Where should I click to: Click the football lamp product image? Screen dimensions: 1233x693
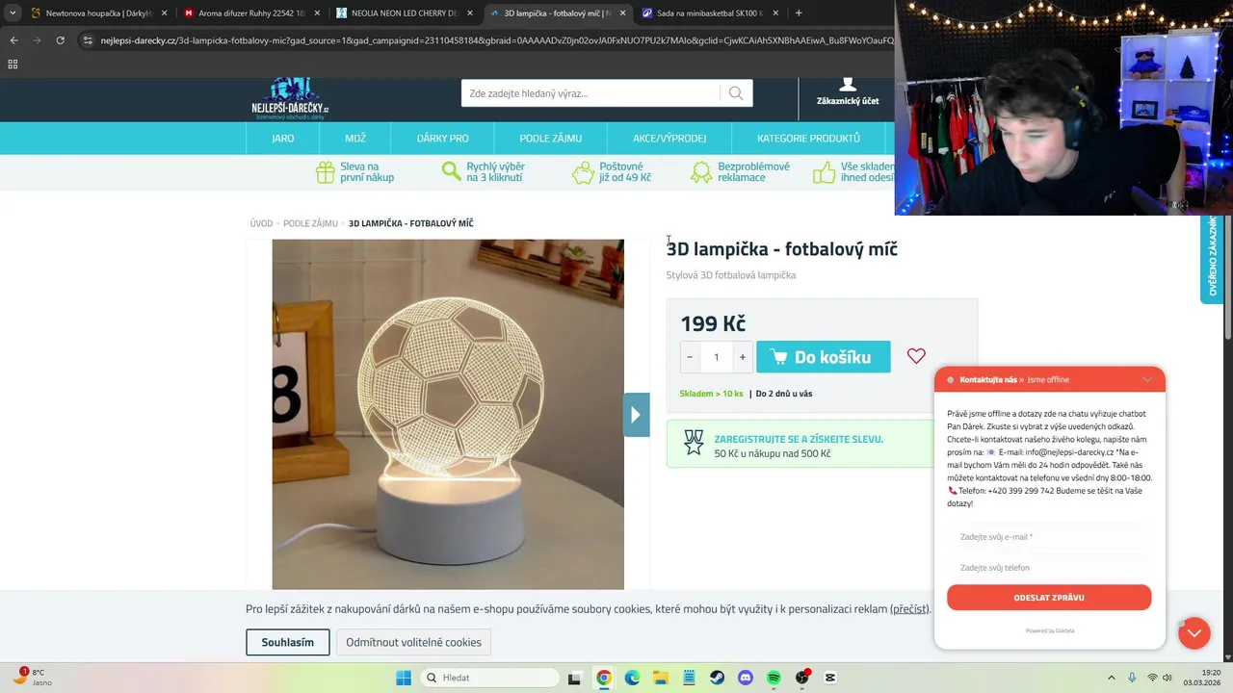[x=448, y=414]
